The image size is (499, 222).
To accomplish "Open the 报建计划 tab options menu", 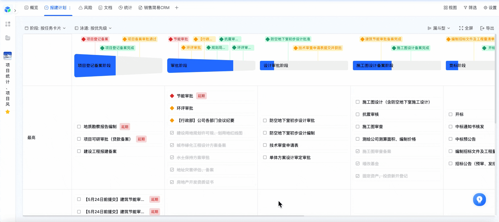I will point(70,8).
